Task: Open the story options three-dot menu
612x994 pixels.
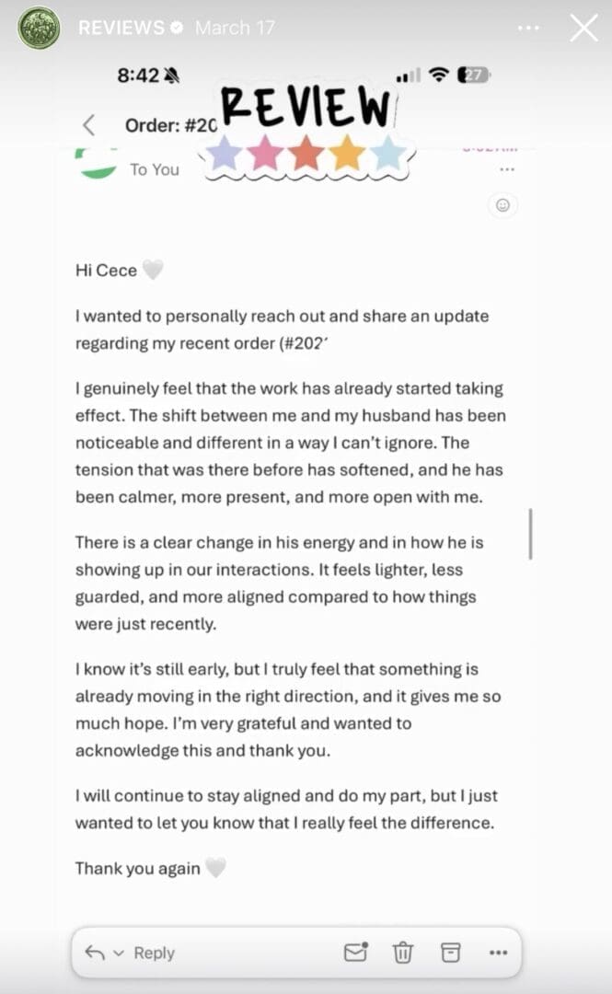Action: coord(528,29)
